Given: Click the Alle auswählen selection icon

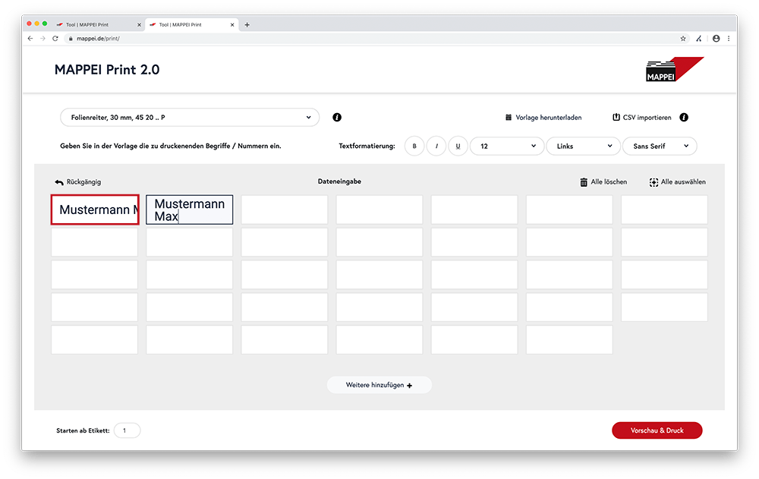Looking at the screenshot, I should coord(653,182).
